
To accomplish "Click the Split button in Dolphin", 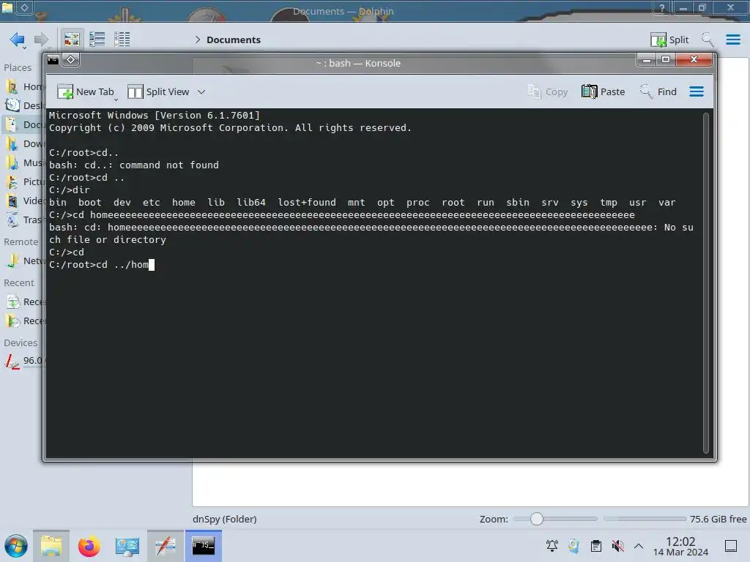I will click(x=669, y=40).
